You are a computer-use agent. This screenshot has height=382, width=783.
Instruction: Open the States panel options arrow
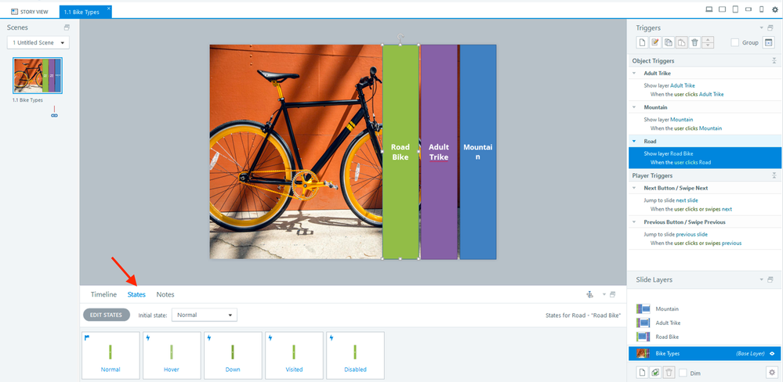click(x=604, y=294)
